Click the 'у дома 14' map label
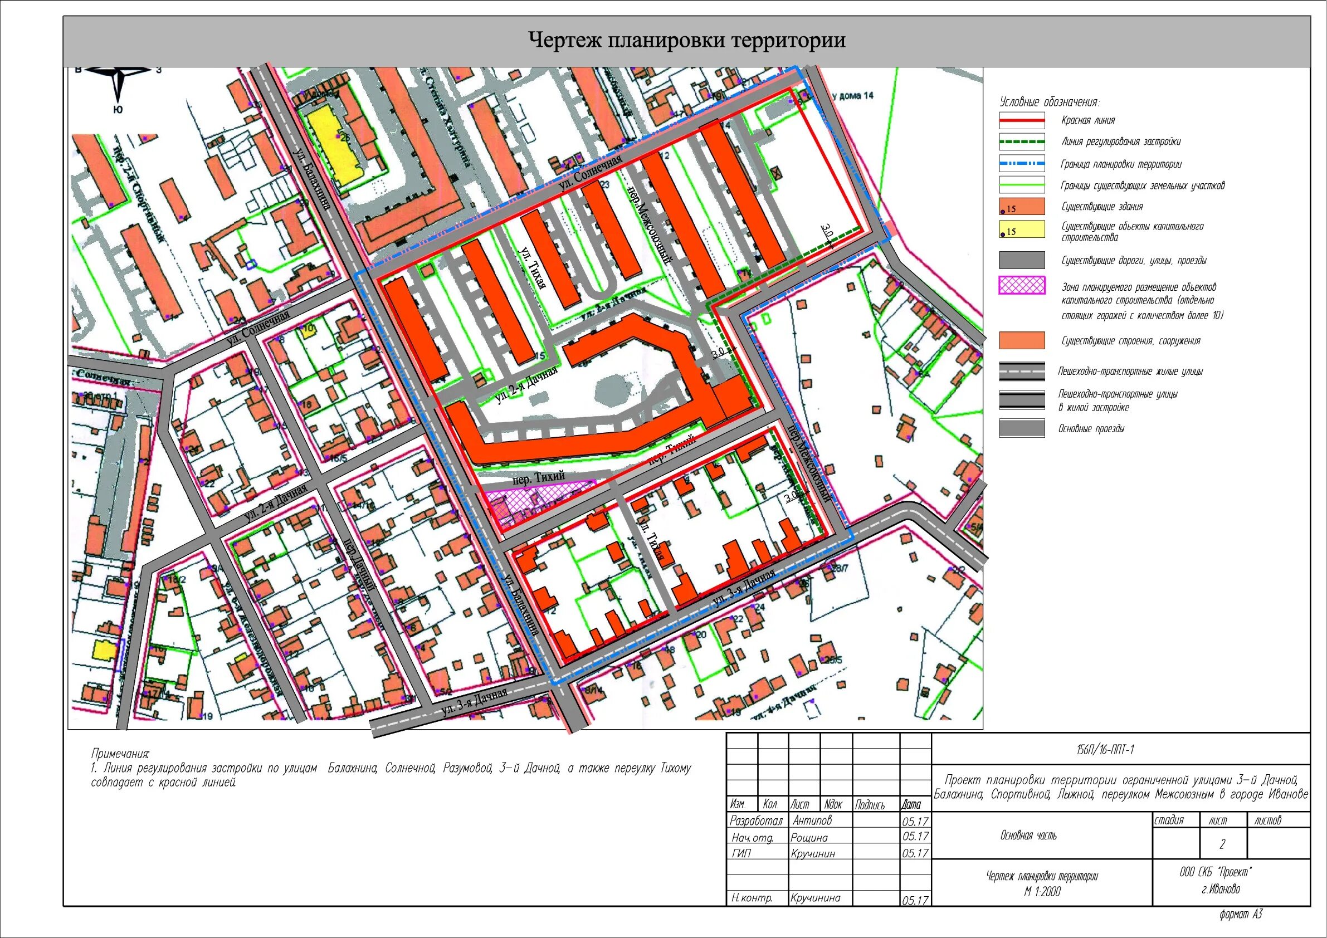Screen dimensions: 1327x938 [x=852, y=96]
